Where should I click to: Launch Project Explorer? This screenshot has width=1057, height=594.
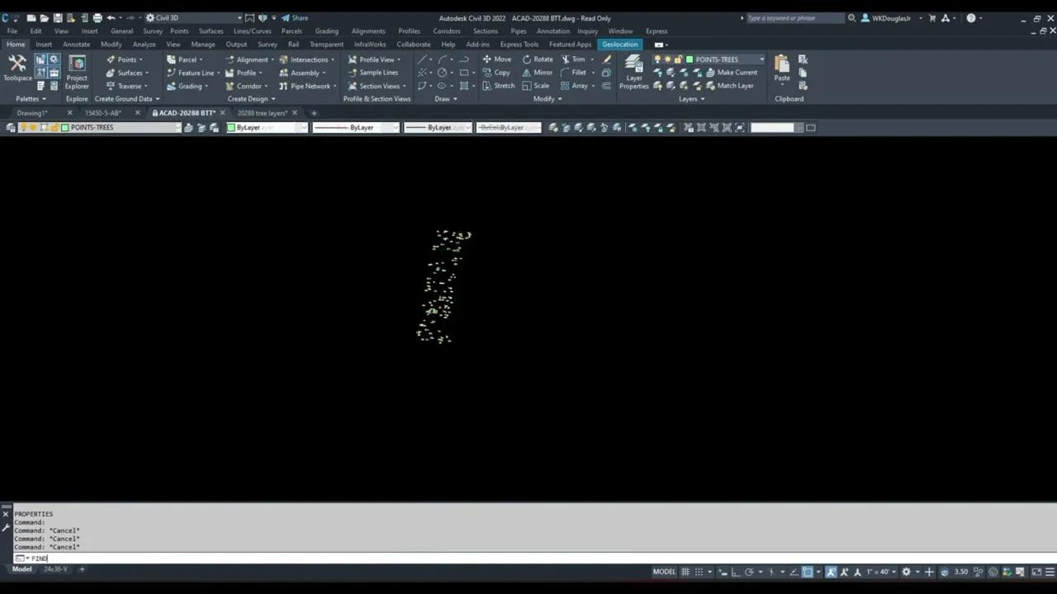pyautogui.click(x=77, y=73)
